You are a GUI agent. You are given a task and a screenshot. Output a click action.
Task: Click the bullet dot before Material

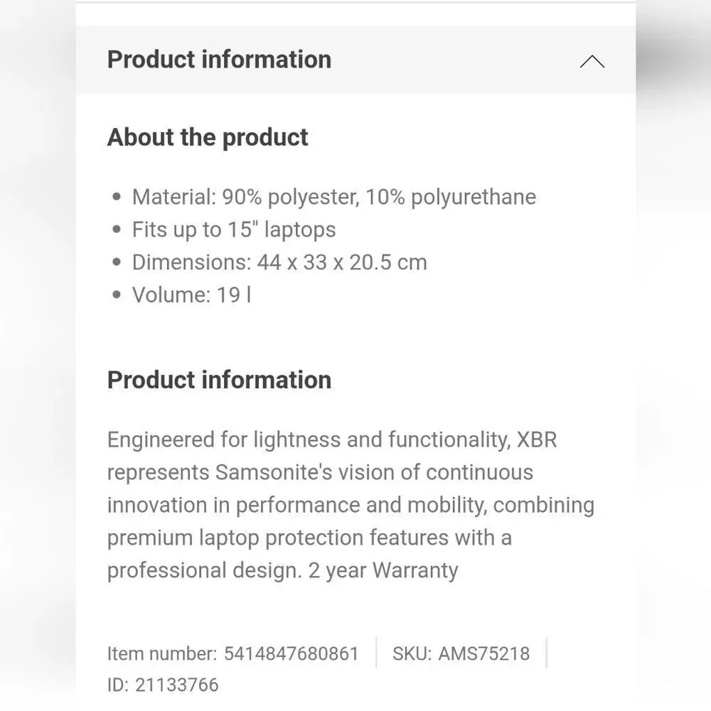[117, 197]
